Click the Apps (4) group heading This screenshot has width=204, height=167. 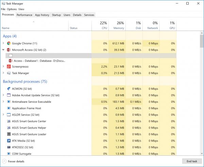point(10,36)
